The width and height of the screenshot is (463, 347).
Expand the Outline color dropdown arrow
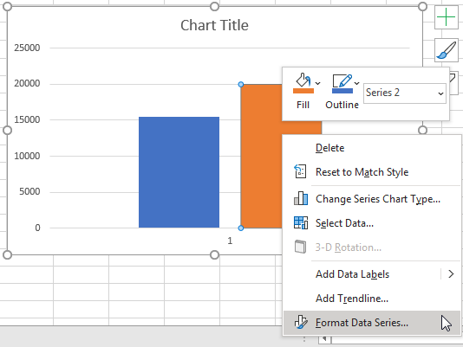[x=356, y=83]
